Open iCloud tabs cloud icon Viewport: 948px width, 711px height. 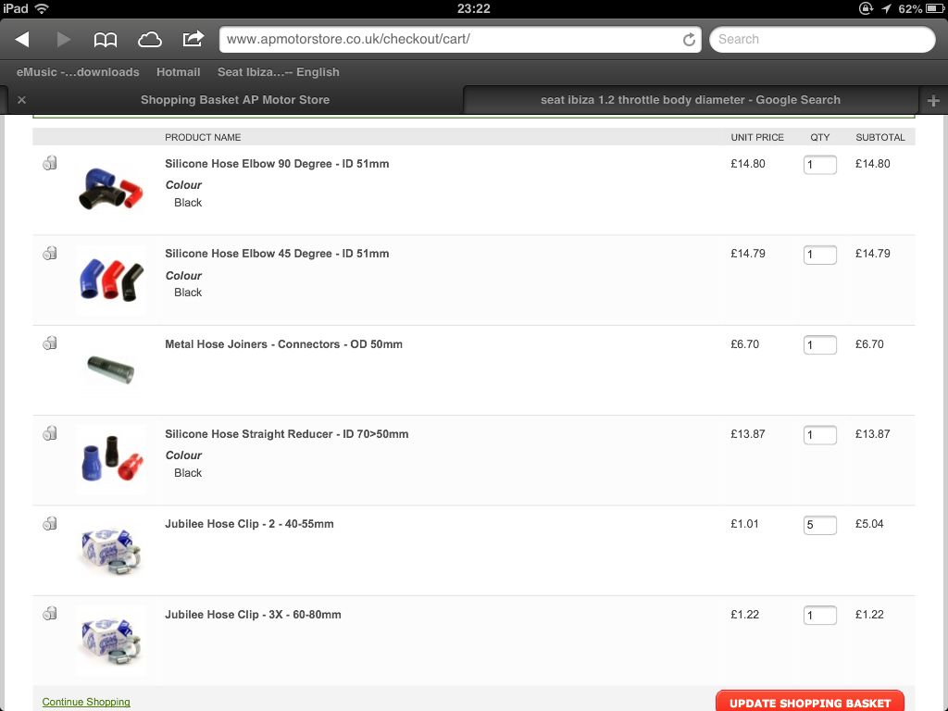(149, 40)
